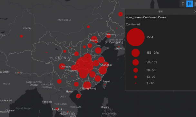Click the 3554 legend circle symbol
Image resolution: width=196 pixels, height=117 pixels.
click(136, 37)
